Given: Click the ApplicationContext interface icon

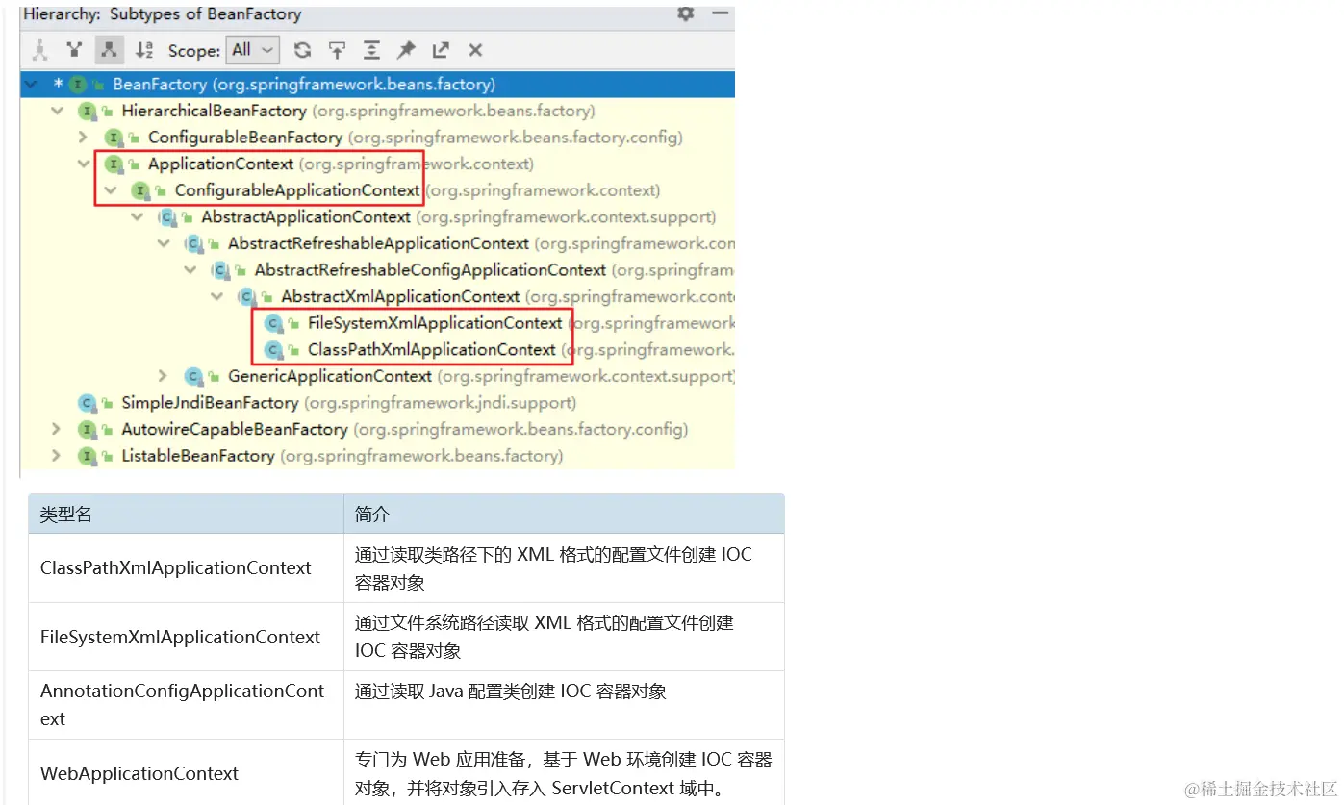Looking at the screenshot, I should point(114,164).
